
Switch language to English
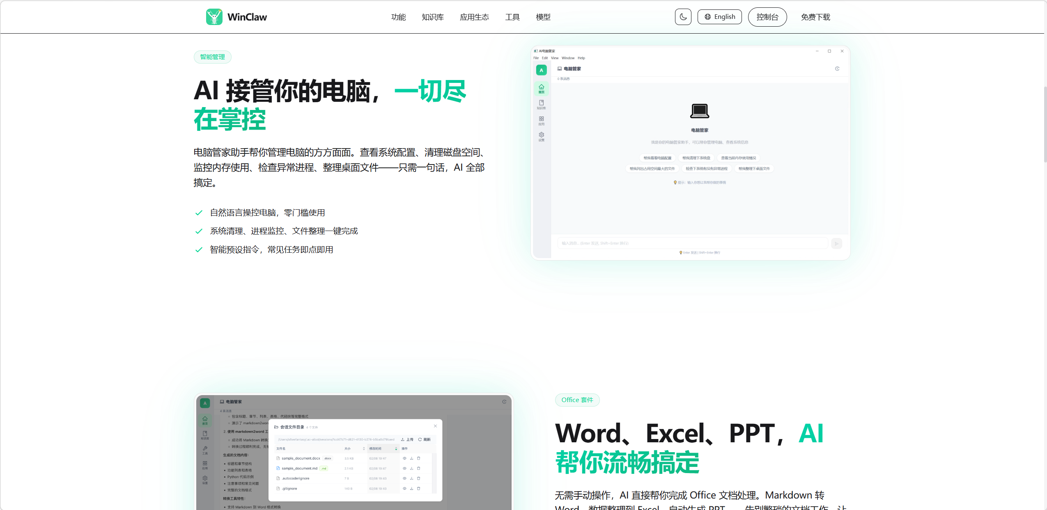pos(719,17)
